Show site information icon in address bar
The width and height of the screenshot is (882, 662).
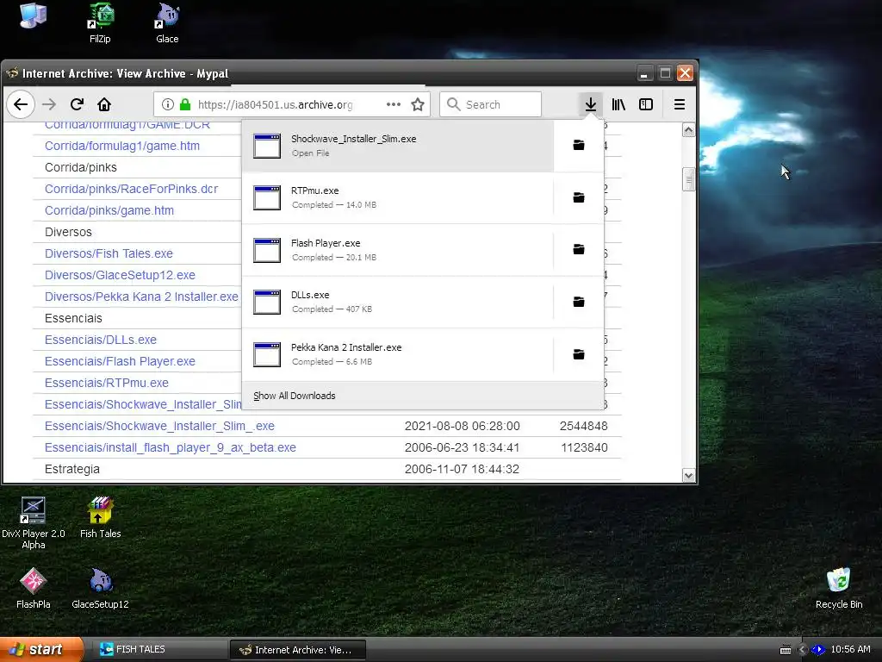pos(168,104)
